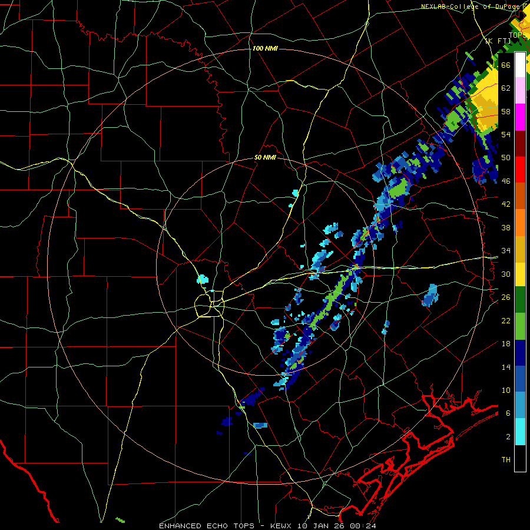The height and width of the screenshot is (530, 530).
Task: Select the magenta legend swatch
Action: [x=520, y=117]
